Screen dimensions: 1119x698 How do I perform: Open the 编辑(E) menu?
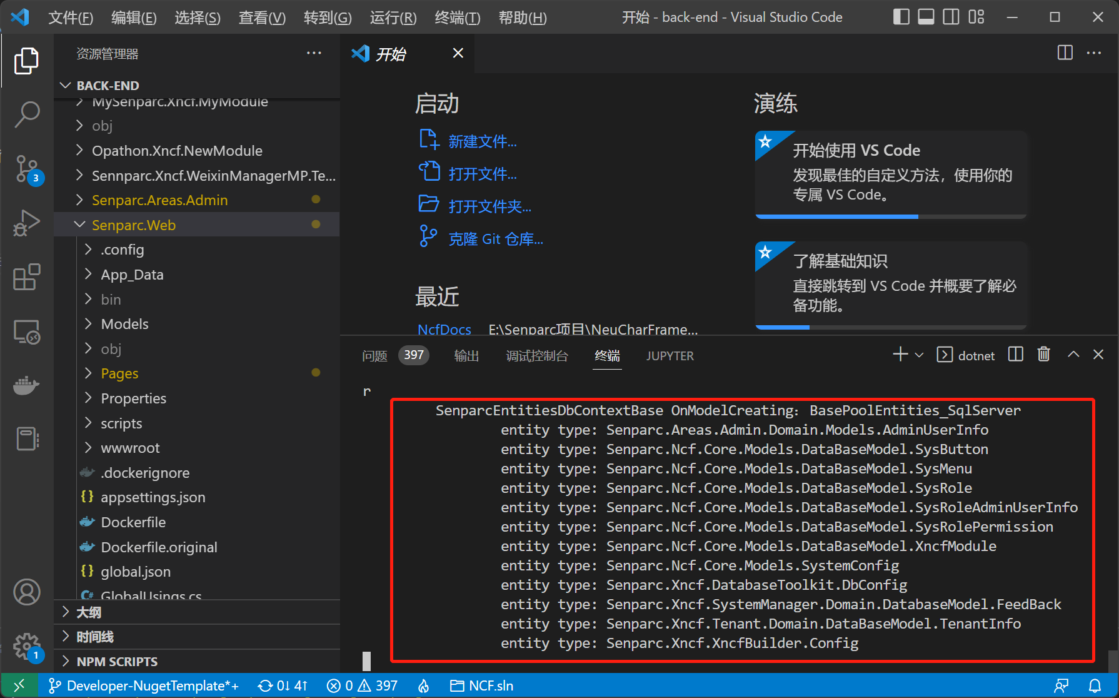tap(134, 18)
